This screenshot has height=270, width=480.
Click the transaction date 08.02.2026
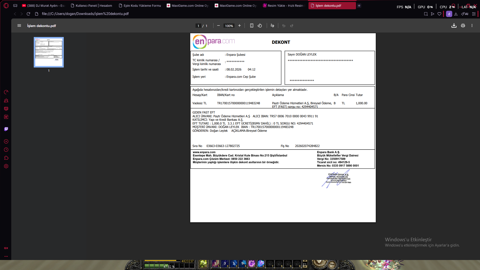click(234, 69)
